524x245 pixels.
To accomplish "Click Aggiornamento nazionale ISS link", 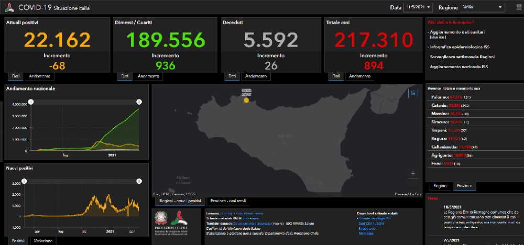I will pos(459,67).
